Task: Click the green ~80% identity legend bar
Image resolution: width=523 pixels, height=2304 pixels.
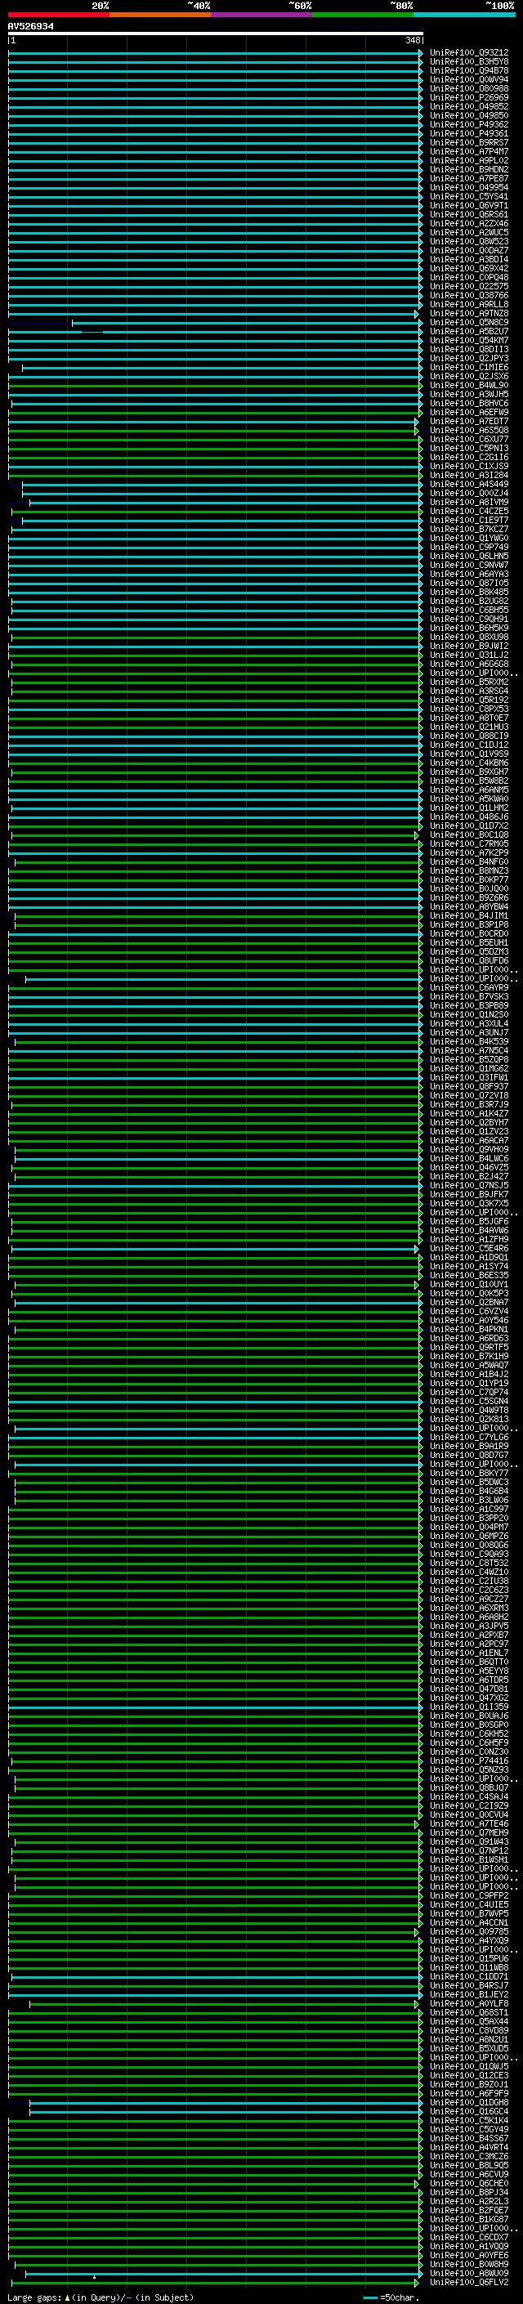Action: tap(363, 15)
